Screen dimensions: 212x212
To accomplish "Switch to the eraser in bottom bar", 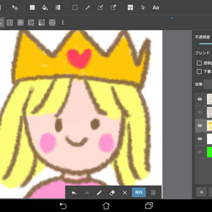I will tap(112, 193).
